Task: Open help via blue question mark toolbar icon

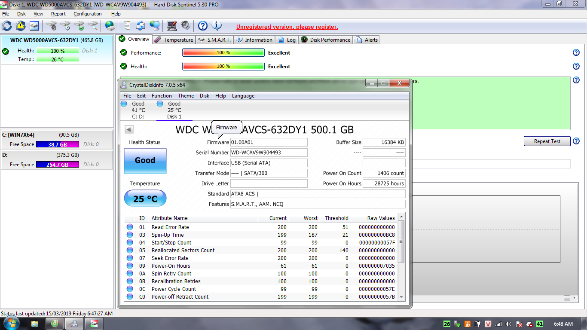Action: pyautogui.click(x=203, y=26)
